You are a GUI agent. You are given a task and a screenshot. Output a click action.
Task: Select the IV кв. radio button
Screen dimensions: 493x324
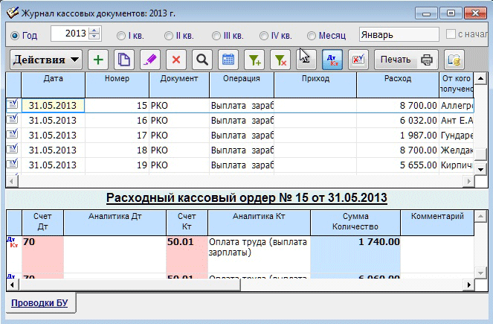[264, 36]
